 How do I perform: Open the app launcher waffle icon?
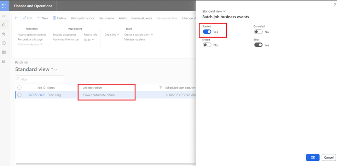tap(4, 6)
